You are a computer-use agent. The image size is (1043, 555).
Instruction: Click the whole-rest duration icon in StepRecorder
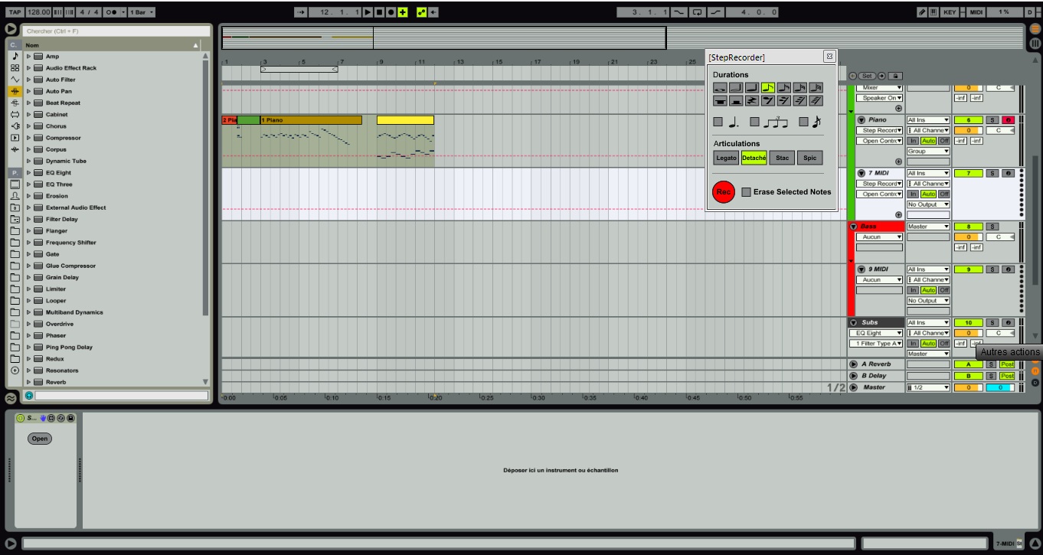click(720, 101)
